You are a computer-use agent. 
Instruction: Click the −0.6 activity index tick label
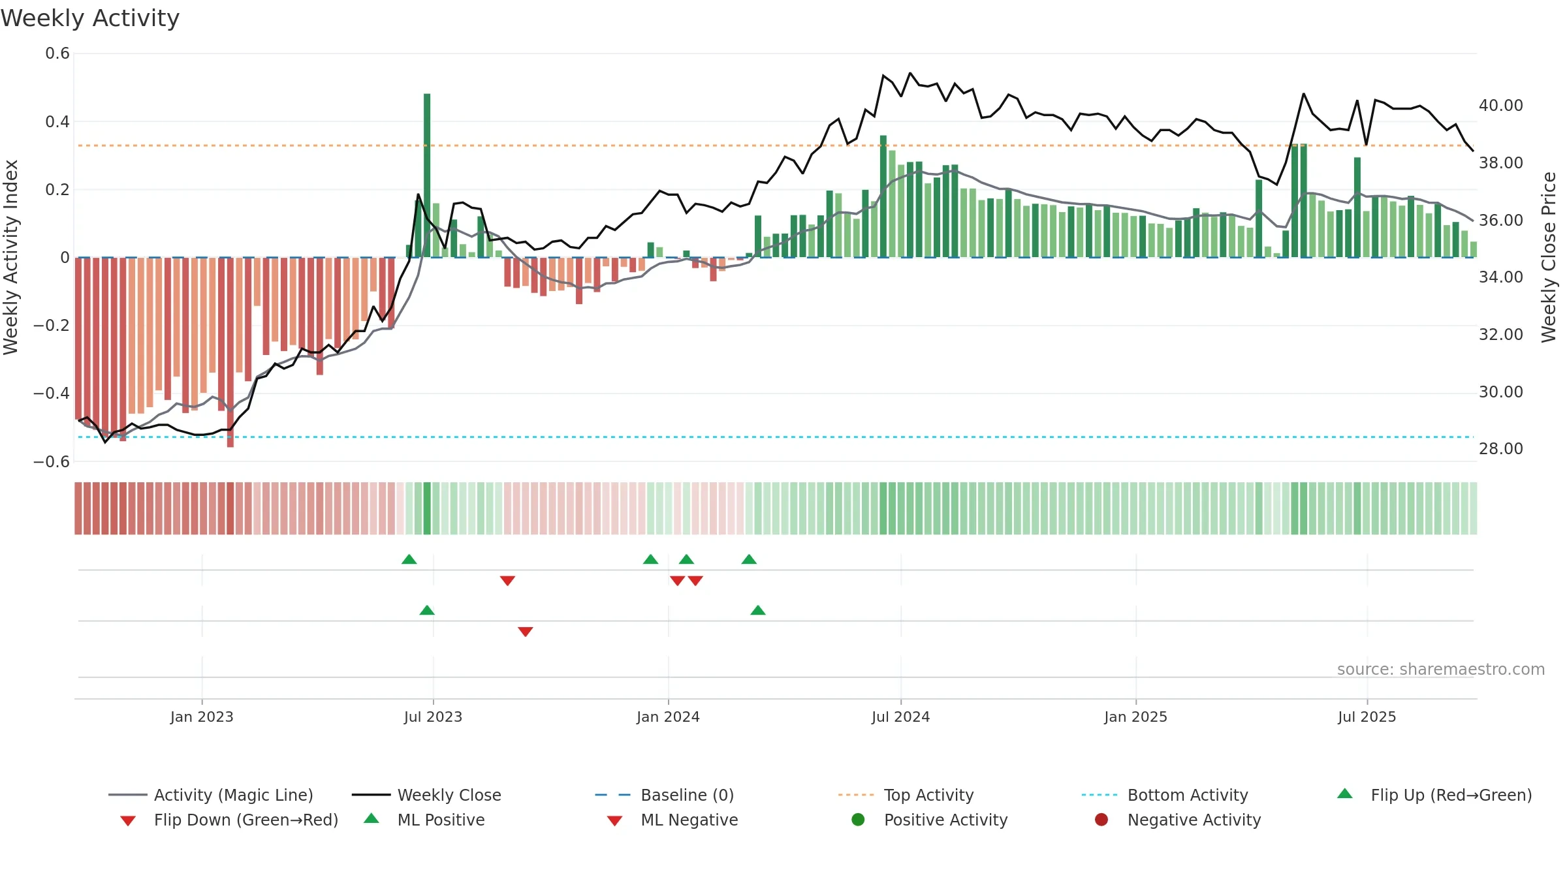pyautogui.click(x=52, y=462)
